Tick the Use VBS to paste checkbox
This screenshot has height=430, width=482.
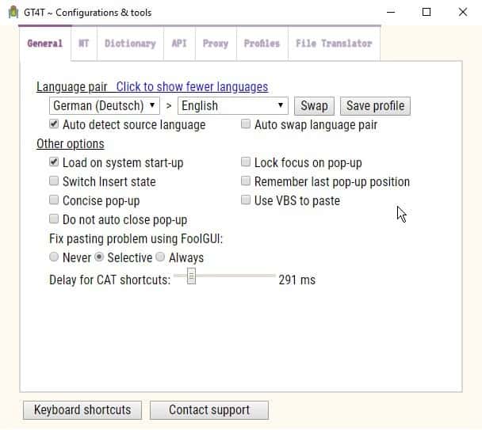(246, 200)
